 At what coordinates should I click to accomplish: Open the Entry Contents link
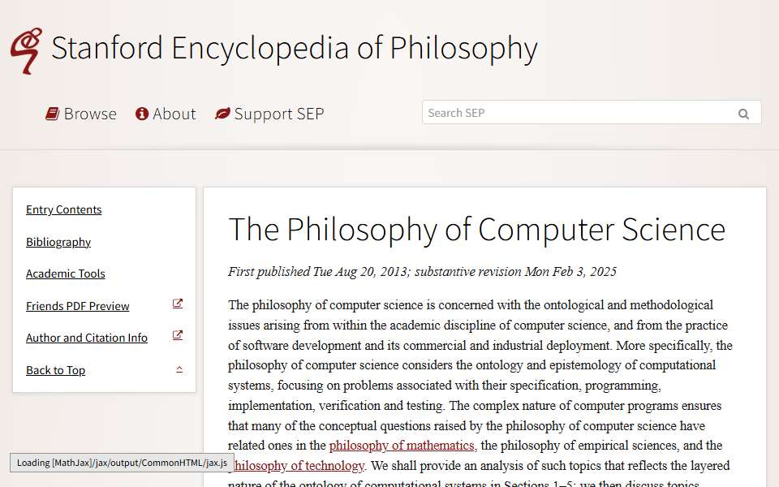[x=63, y=209]
